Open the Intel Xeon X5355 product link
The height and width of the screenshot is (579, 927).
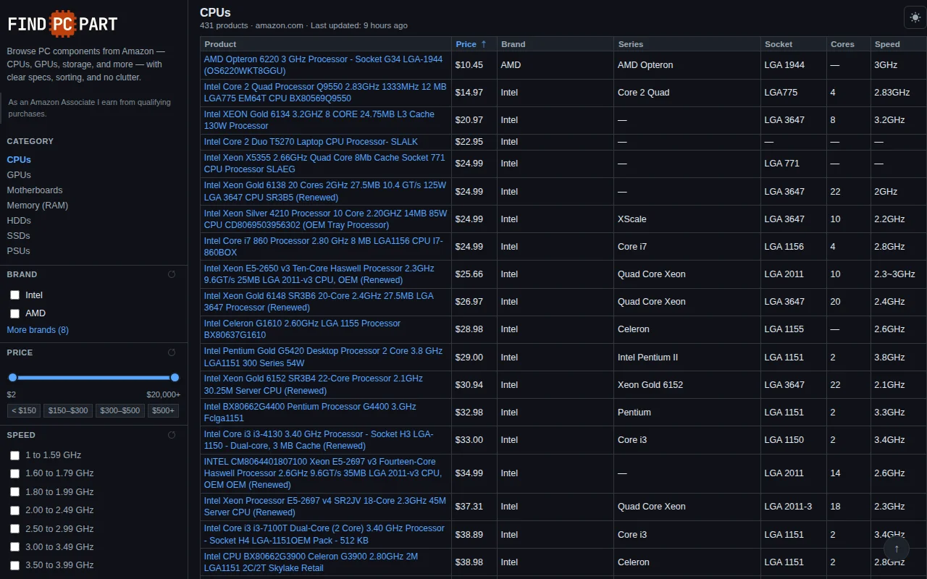324,164
